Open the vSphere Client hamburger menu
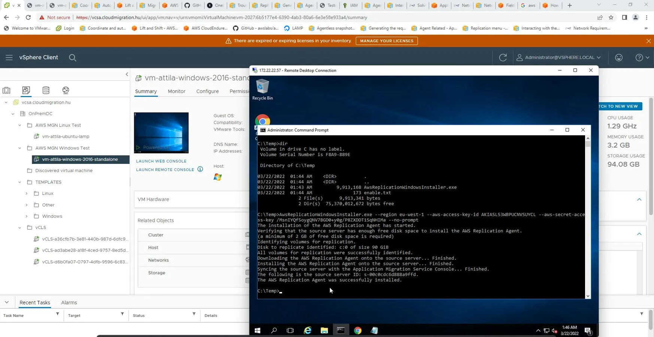 pos(9,58)
